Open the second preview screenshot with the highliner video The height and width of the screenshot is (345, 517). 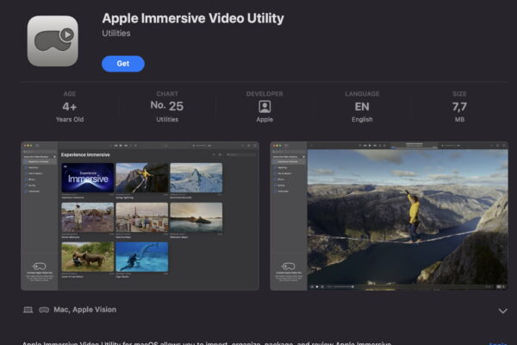(x=389, y=216)
